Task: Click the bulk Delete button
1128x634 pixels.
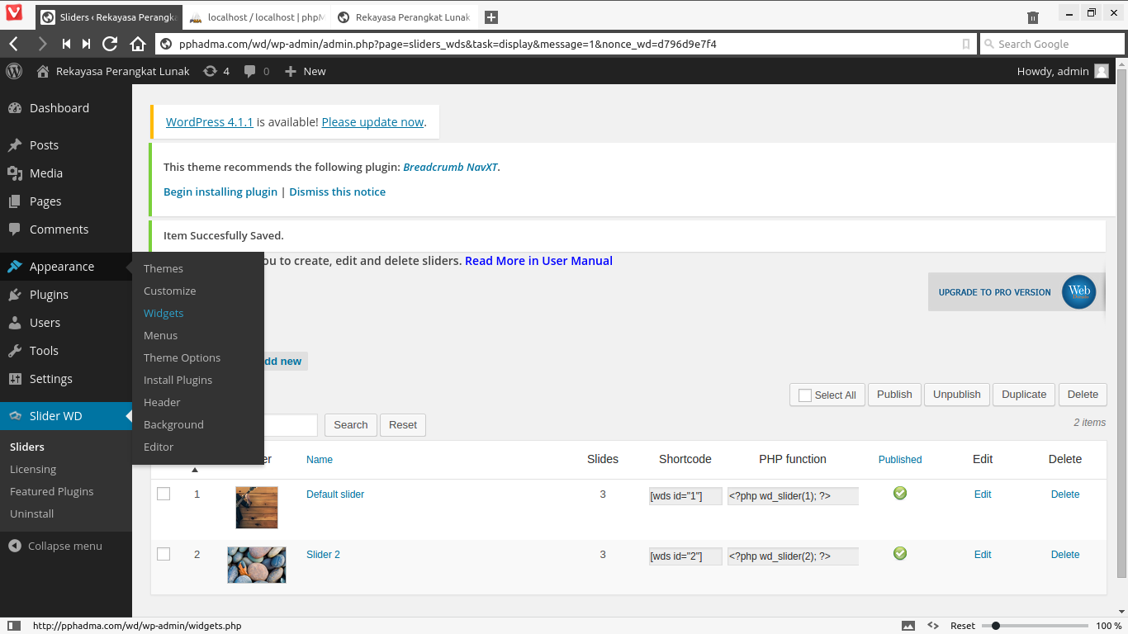Action: point(1083,395)
